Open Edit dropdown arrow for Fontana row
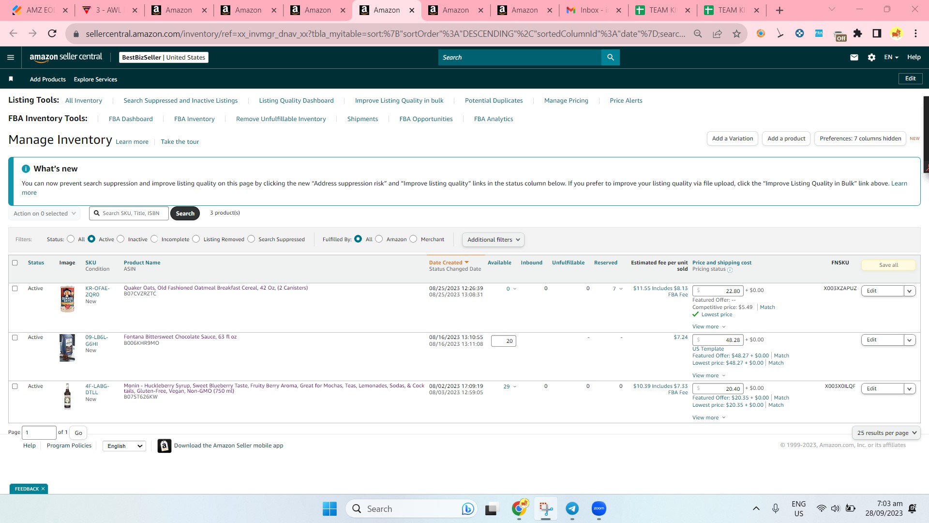 point(910,340)
